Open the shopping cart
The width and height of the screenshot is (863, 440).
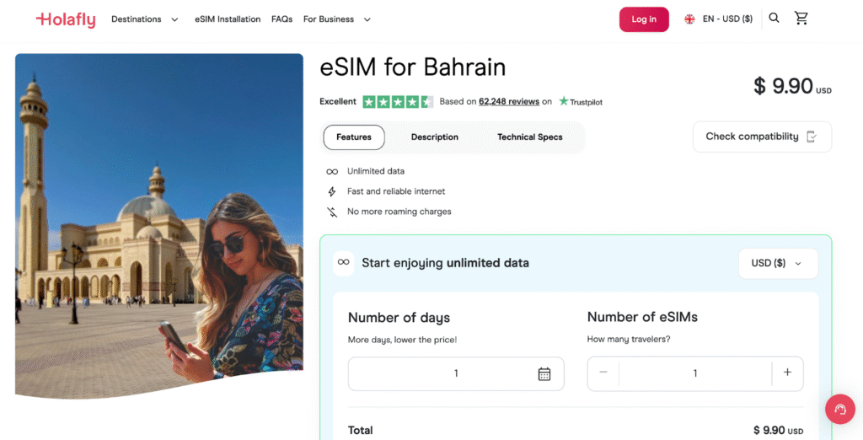point(801,19)
